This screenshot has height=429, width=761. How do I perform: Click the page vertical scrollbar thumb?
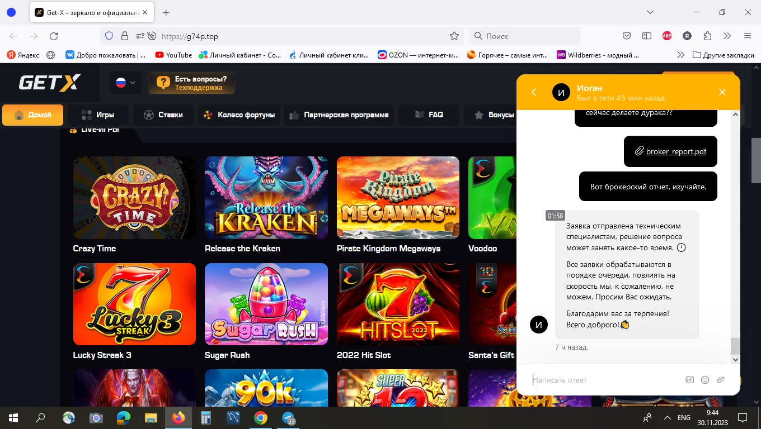pyautogui.click(x=756, y=160)
